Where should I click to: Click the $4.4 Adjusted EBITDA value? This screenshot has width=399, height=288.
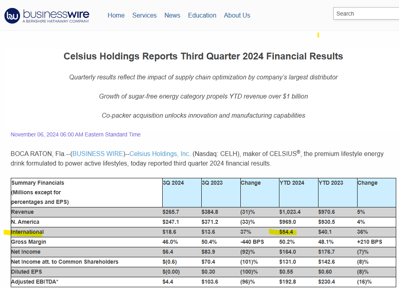pyautogui.click(x=168, y=282)
